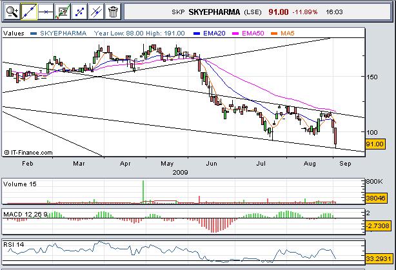Click the MACD 12 26 9 label
Screen dimensions: 396x270
[x=26, y=213]
